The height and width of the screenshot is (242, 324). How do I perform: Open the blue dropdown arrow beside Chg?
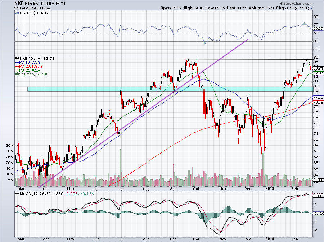(x=311, y=8)
